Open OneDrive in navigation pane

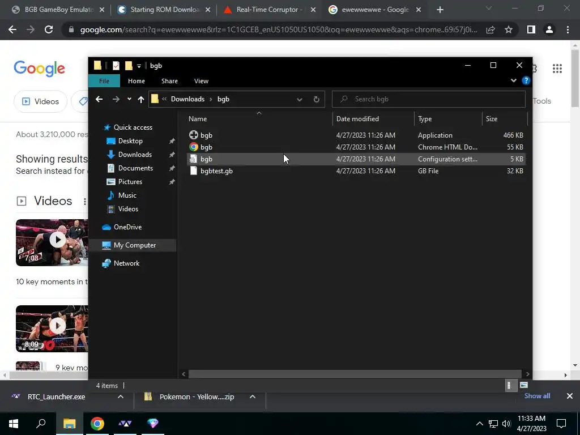(127, 227)
